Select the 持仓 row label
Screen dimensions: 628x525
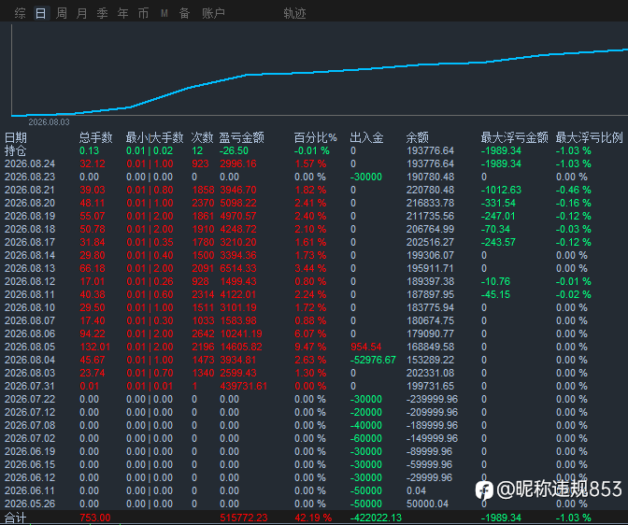(16, 151)
